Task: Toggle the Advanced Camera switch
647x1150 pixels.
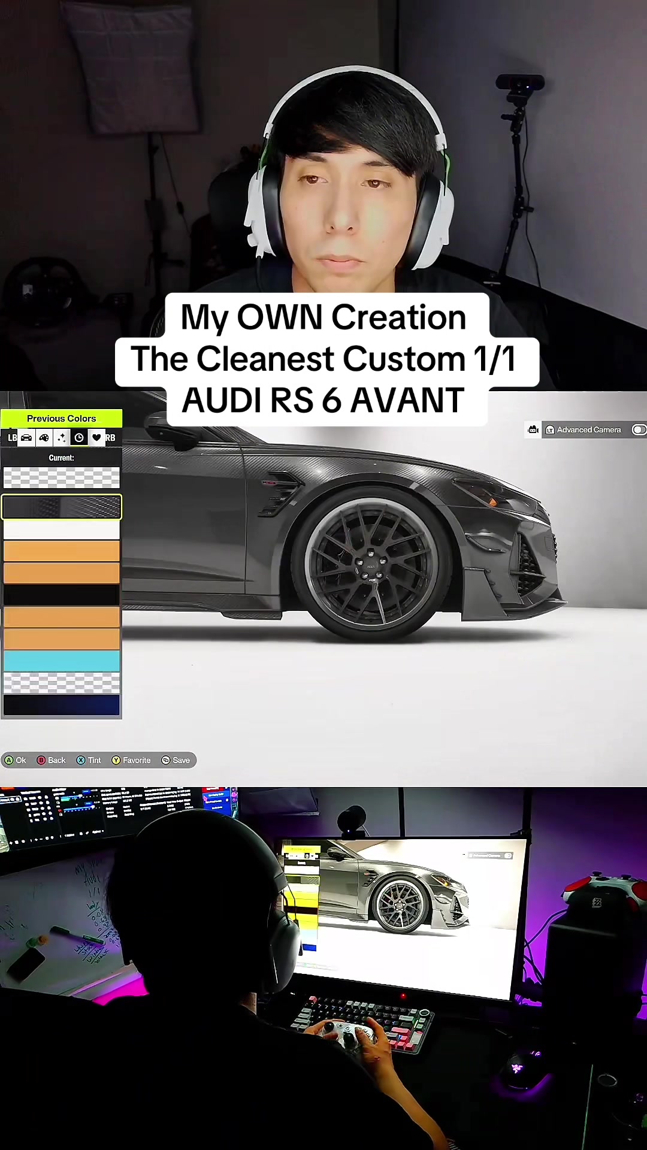Action: click(x=639, y=429)
